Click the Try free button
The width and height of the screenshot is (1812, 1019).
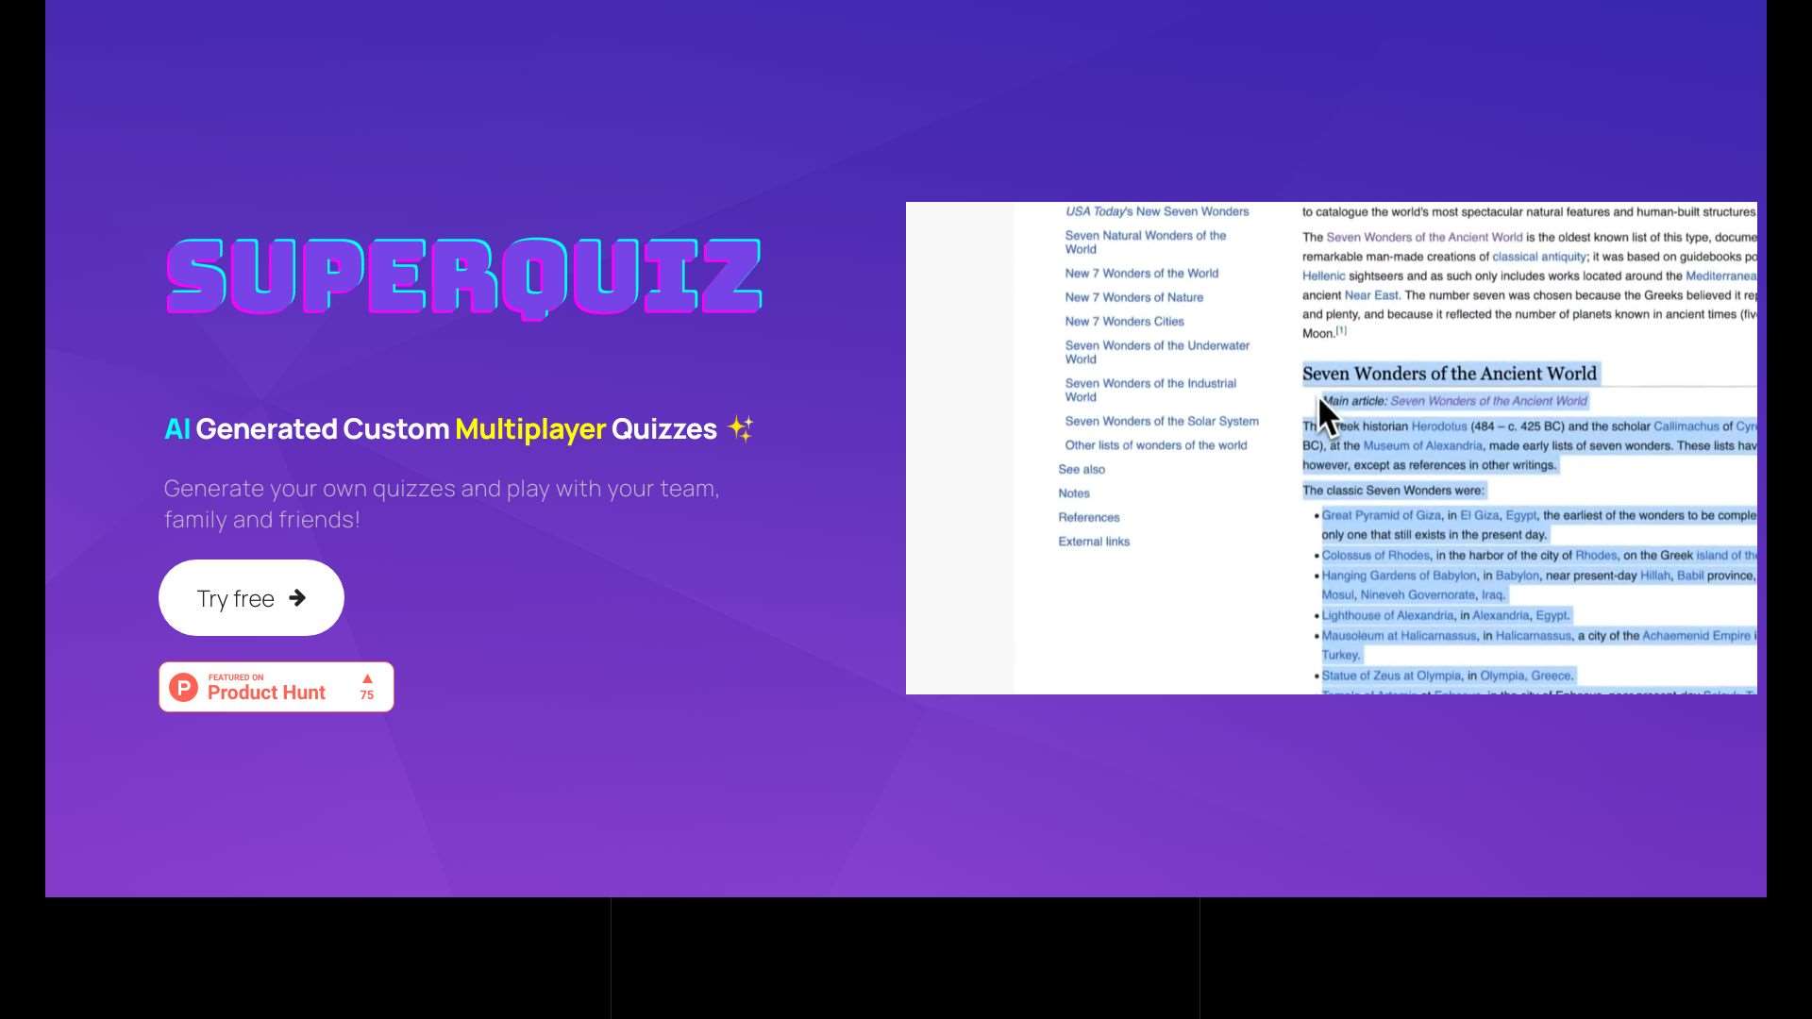(x=250, y=597)
